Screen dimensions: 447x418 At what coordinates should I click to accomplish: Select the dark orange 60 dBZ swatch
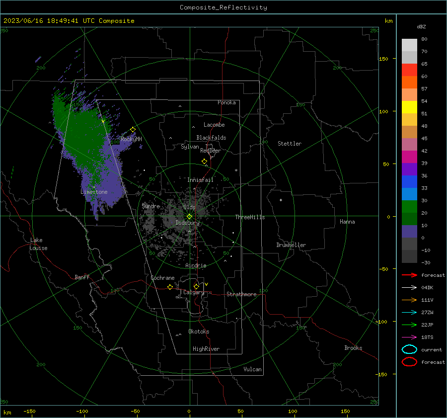[409, 82]
